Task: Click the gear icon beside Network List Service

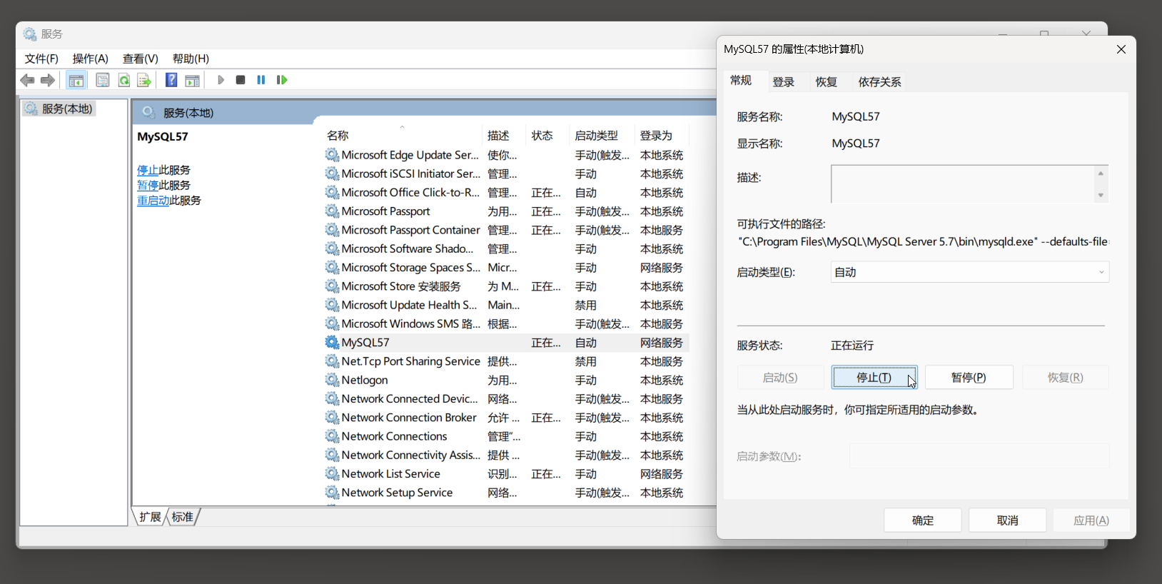Action: click(x=332, y=474)
